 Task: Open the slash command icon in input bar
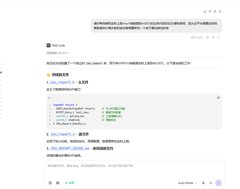pos(50,183)
